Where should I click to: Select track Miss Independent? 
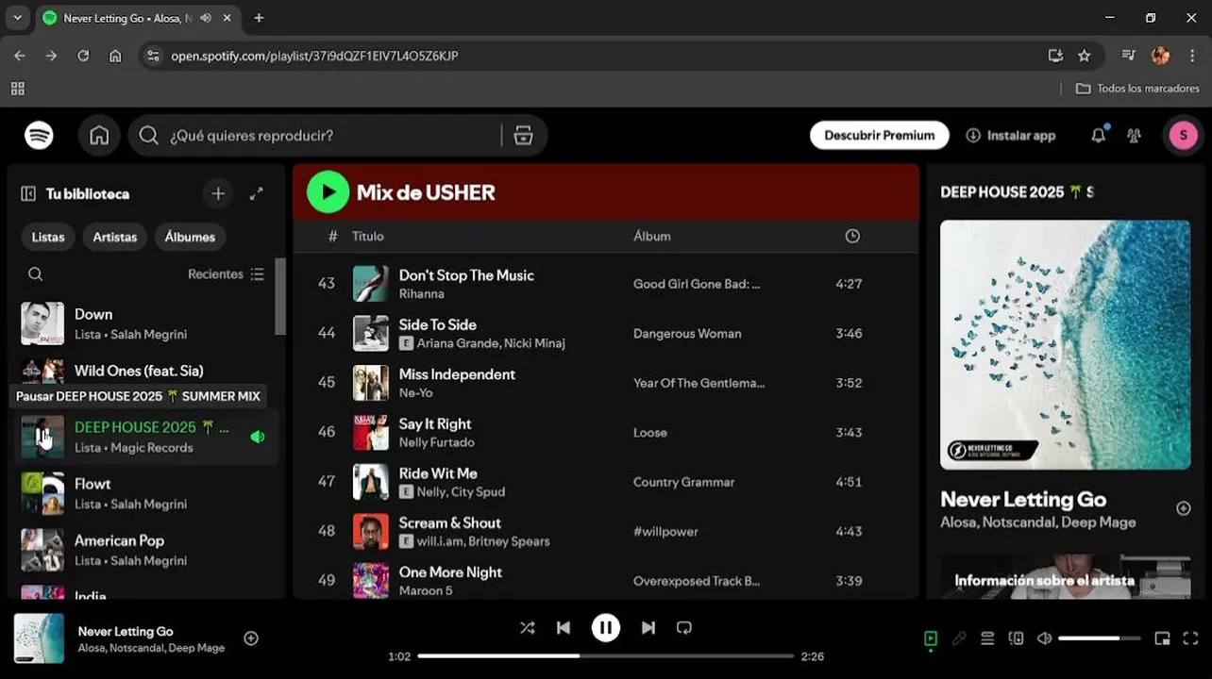point(457,374)
